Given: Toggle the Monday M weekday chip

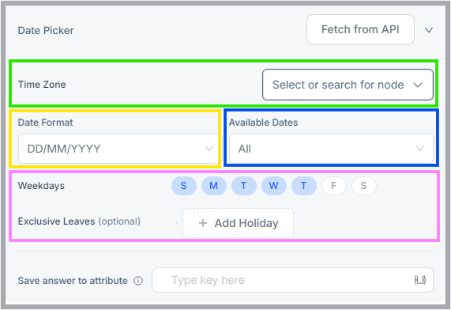Looking at the screenshot, I should (x=214, y=186).
